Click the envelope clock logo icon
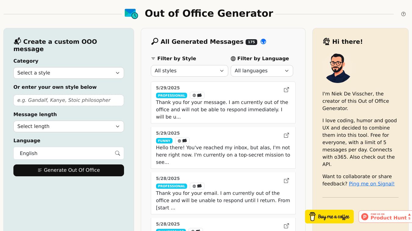 point(131,14)
